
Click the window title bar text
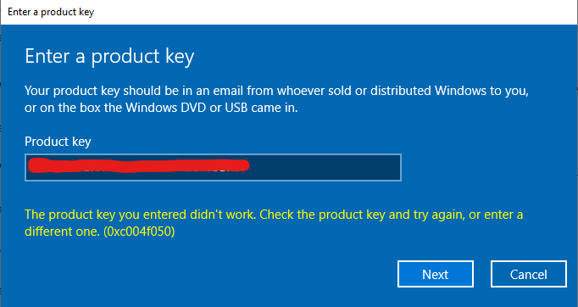[51, 12]
